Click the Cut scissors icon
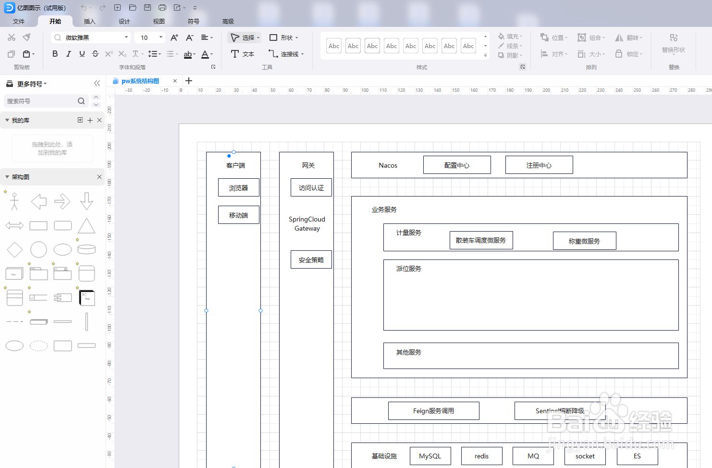Viewport: 712px width, 468px height. (12, 37)
